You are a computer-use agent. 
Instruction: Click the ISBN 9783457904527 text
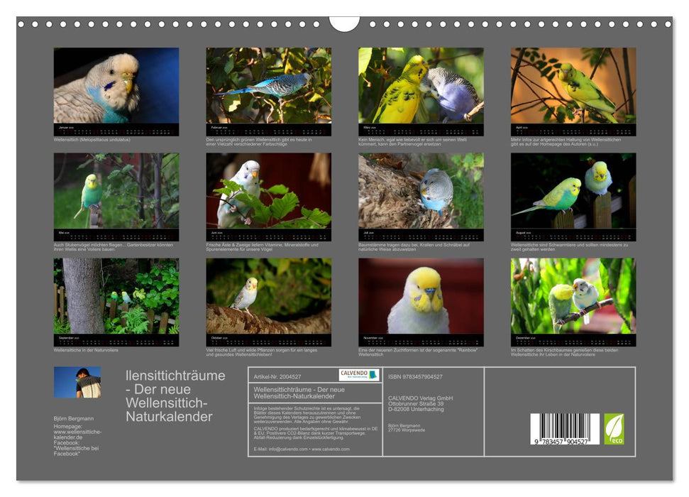click(x=415, y=376)
